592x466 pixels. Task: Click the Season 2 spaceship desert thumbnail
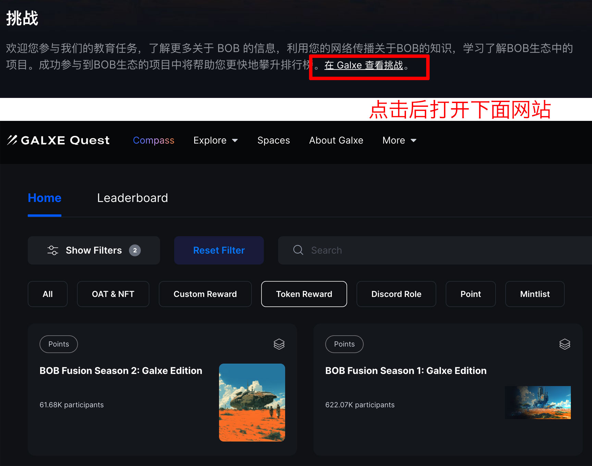[252, 402]
